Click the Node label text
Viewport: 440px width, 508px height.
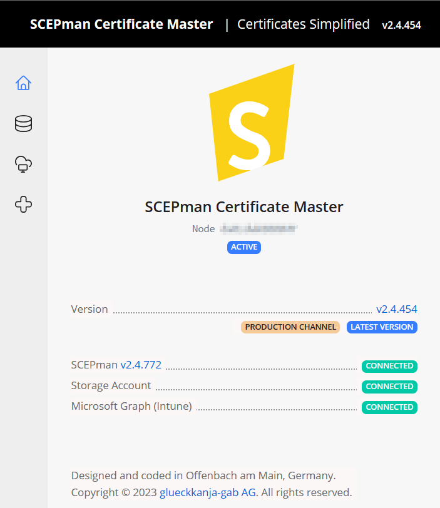click(203, 229)
